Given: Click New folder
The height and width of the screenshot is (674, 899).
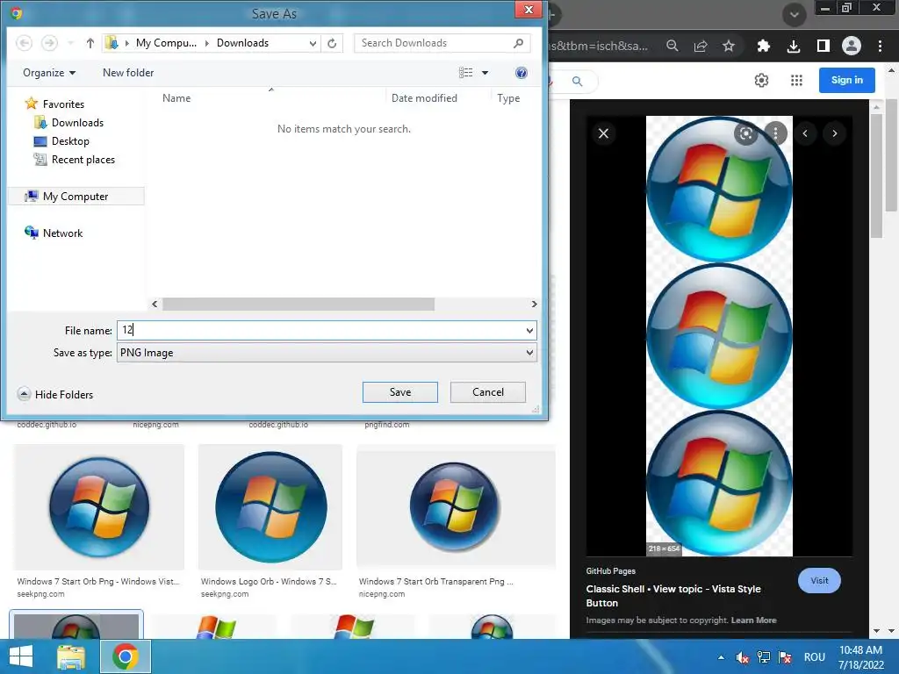Looking at the screenshot, I should pyautogui.click(x=128, y=73).
